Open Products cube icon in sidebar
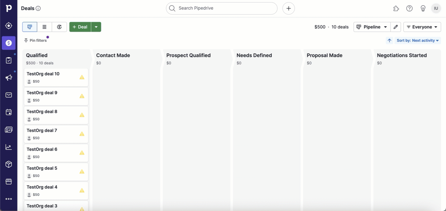This screenshot has width=446, height=211. pyautogui.click(x=9, y=164)
